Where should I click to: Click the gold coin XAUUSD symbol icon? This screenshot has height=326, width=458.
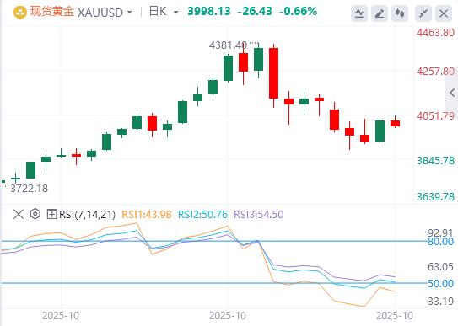(20, 13)
